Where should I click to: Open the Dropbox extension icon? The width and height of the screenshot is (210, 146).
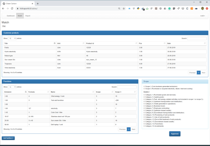click(x=134, y=8)
